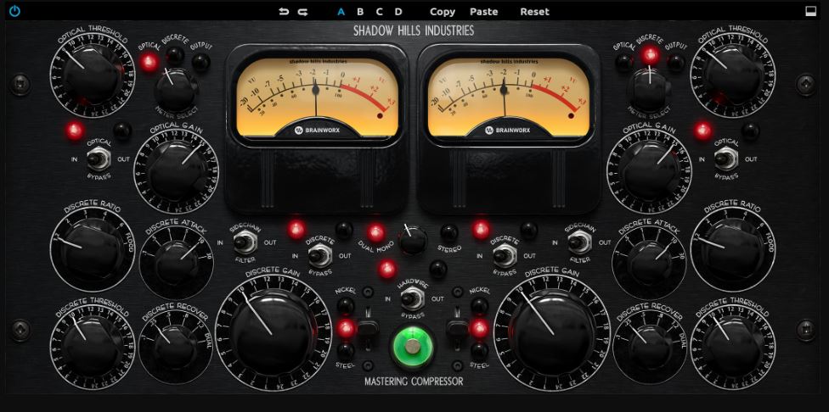Screen dimensions: 829x412
Task: Click the right Output meter LED
Action: pyautogui.click(x=675, y=63)
